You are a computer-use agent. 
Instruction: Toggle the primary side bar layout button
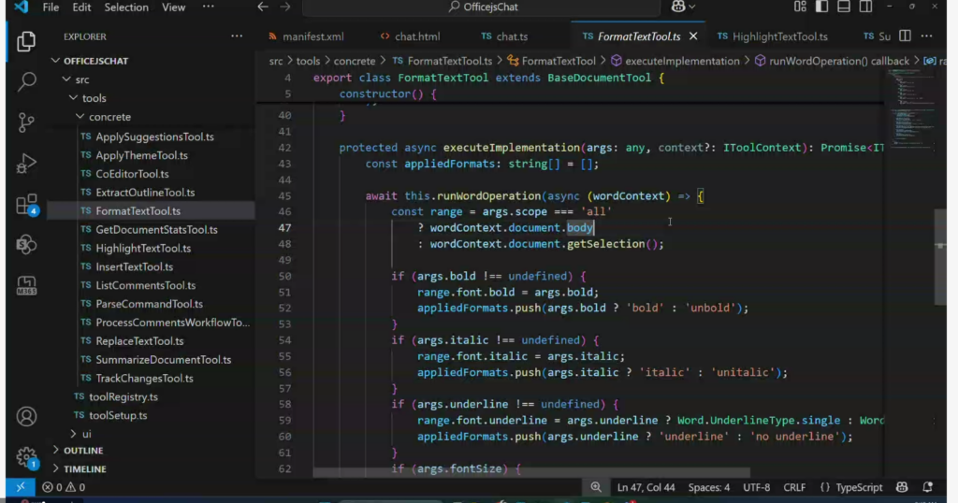(821, 7)
